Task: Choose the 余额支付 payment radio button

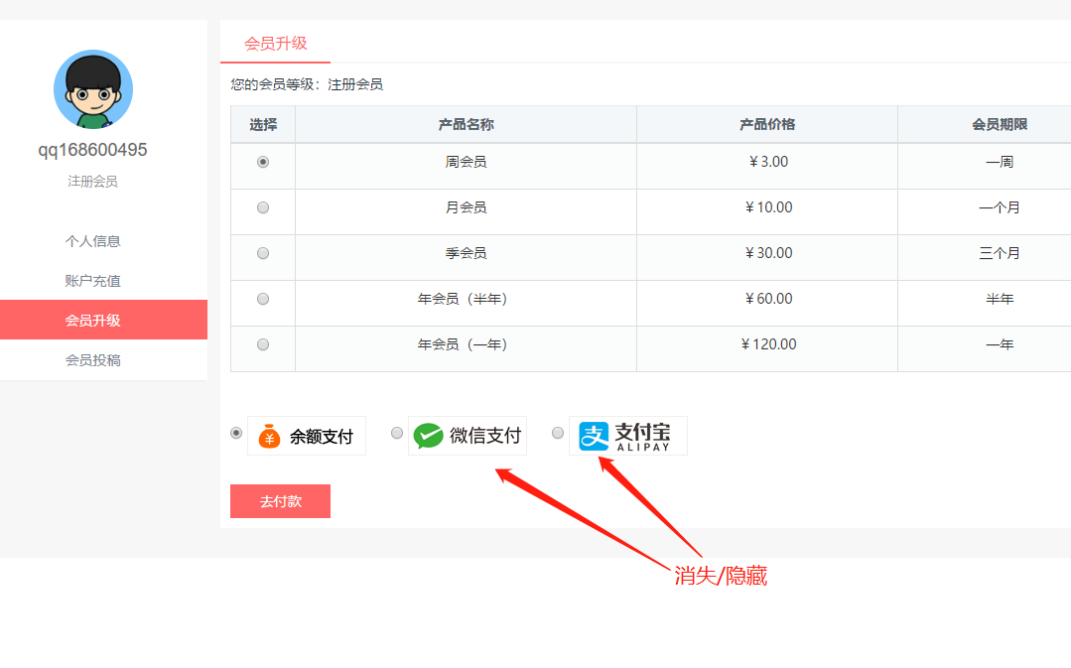Action: pyautogui.click(x=236, y=433)
